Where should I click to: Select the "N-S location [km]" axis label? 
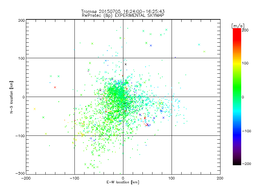point(11,97)
